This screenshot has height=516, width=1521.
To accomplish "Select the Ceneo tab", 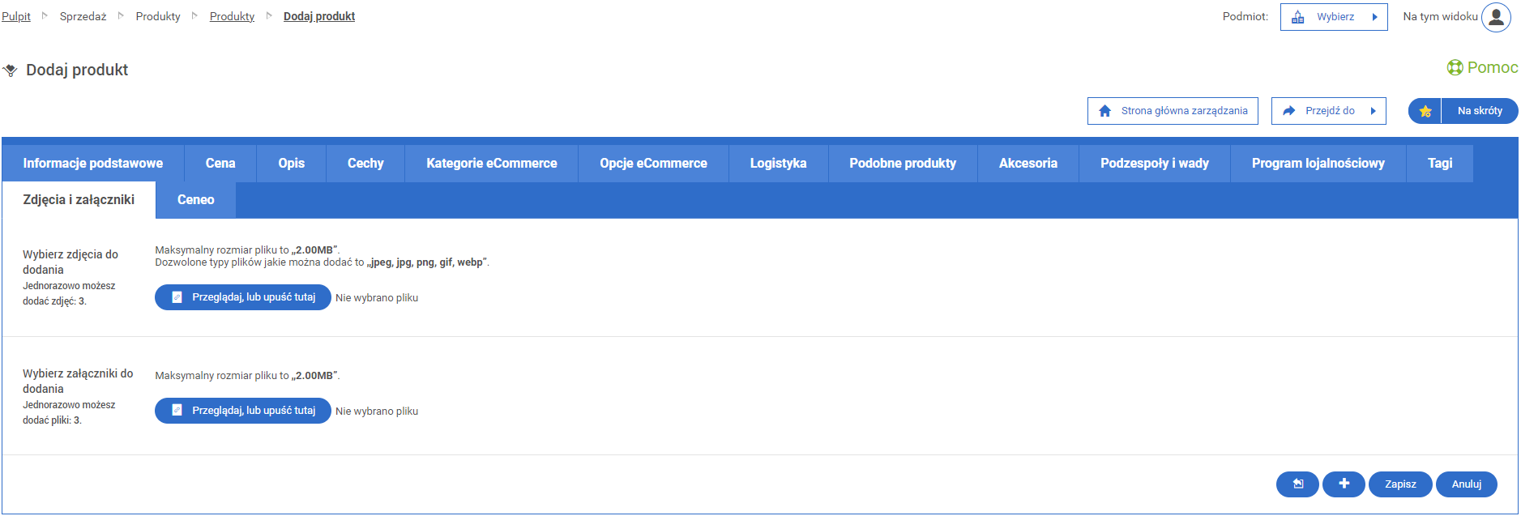I will click(195, 200).
